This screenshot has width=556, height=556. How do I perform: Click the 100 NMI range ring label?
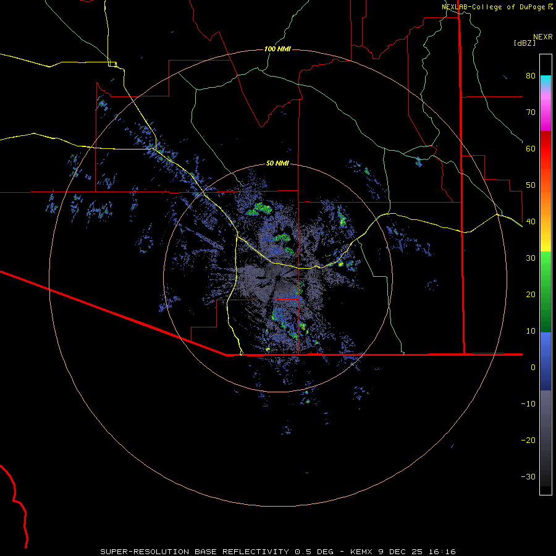click(x=277, y=49)
